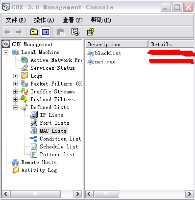Sort by the Details column header
This screenshot has height=200, width=195.
point(171,44)
